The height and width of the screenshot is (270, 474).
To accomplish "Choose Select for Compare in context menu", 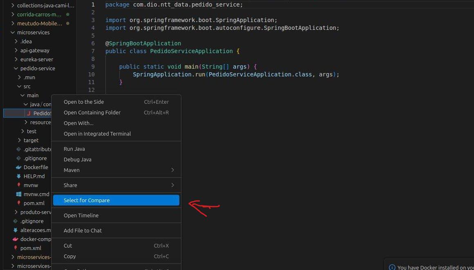I will tap(116, 200).
